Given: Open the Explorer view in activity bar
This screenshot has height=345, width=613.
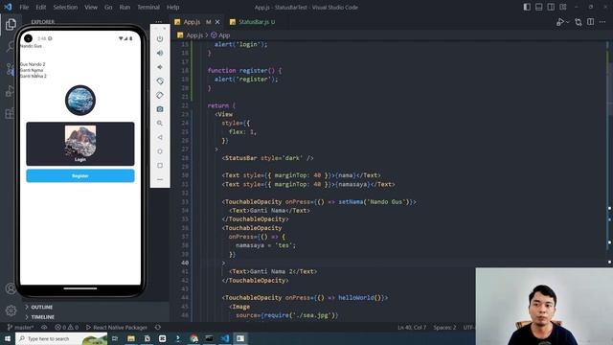Looking at the screenshot, I should point(11,24).
